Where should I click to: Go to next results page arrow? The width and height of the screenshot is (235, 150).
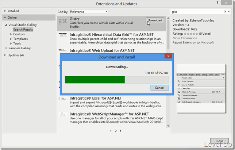click(121, 131)
